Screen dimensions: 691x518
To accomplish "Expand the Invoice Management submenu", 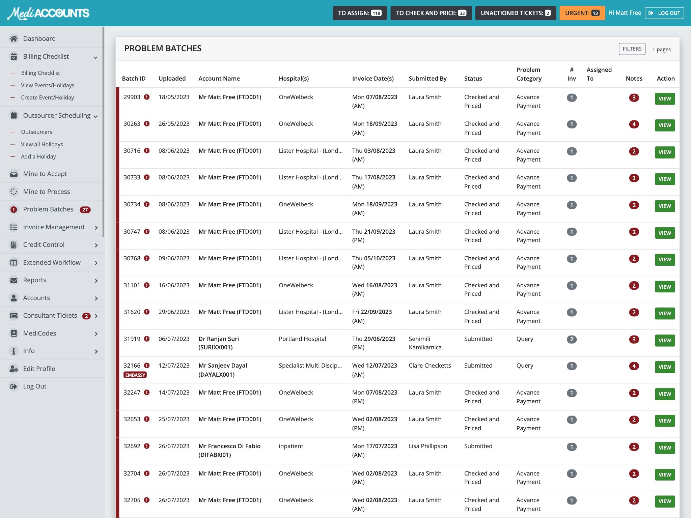I will click(96, 228).
